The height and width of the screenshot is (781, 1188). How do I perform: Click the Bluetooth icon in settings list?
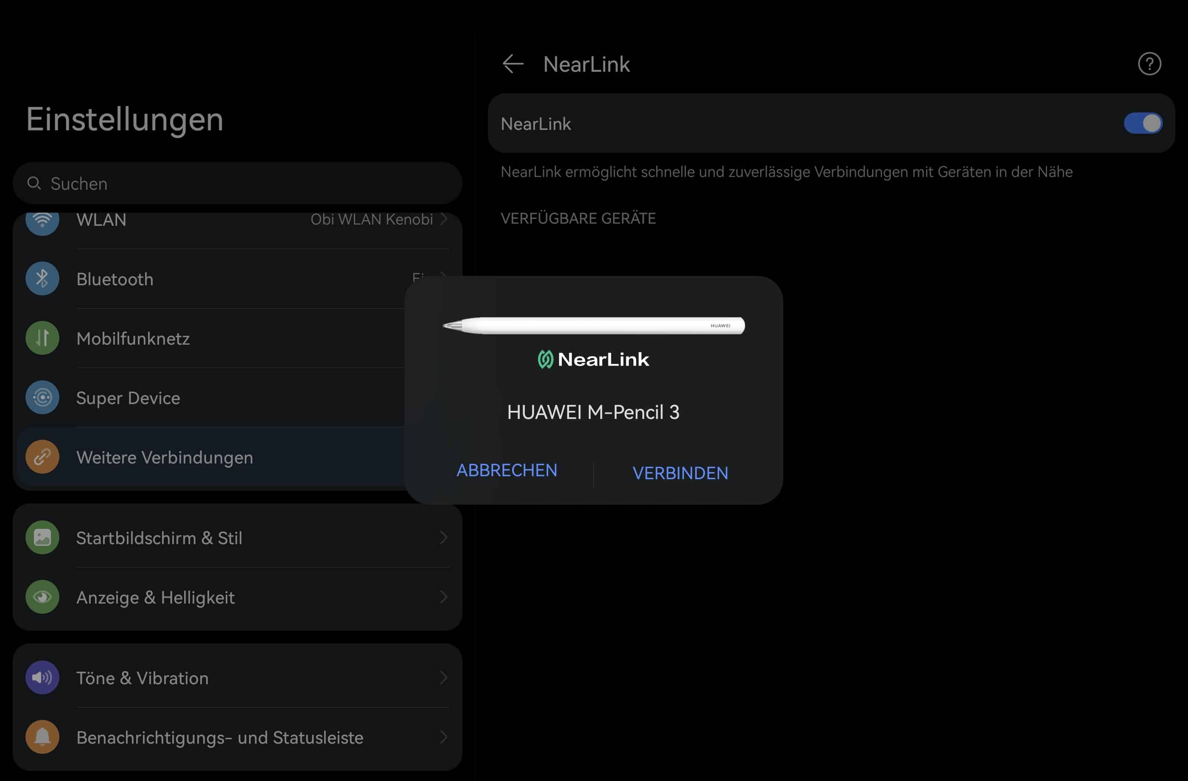pos(42,278)
